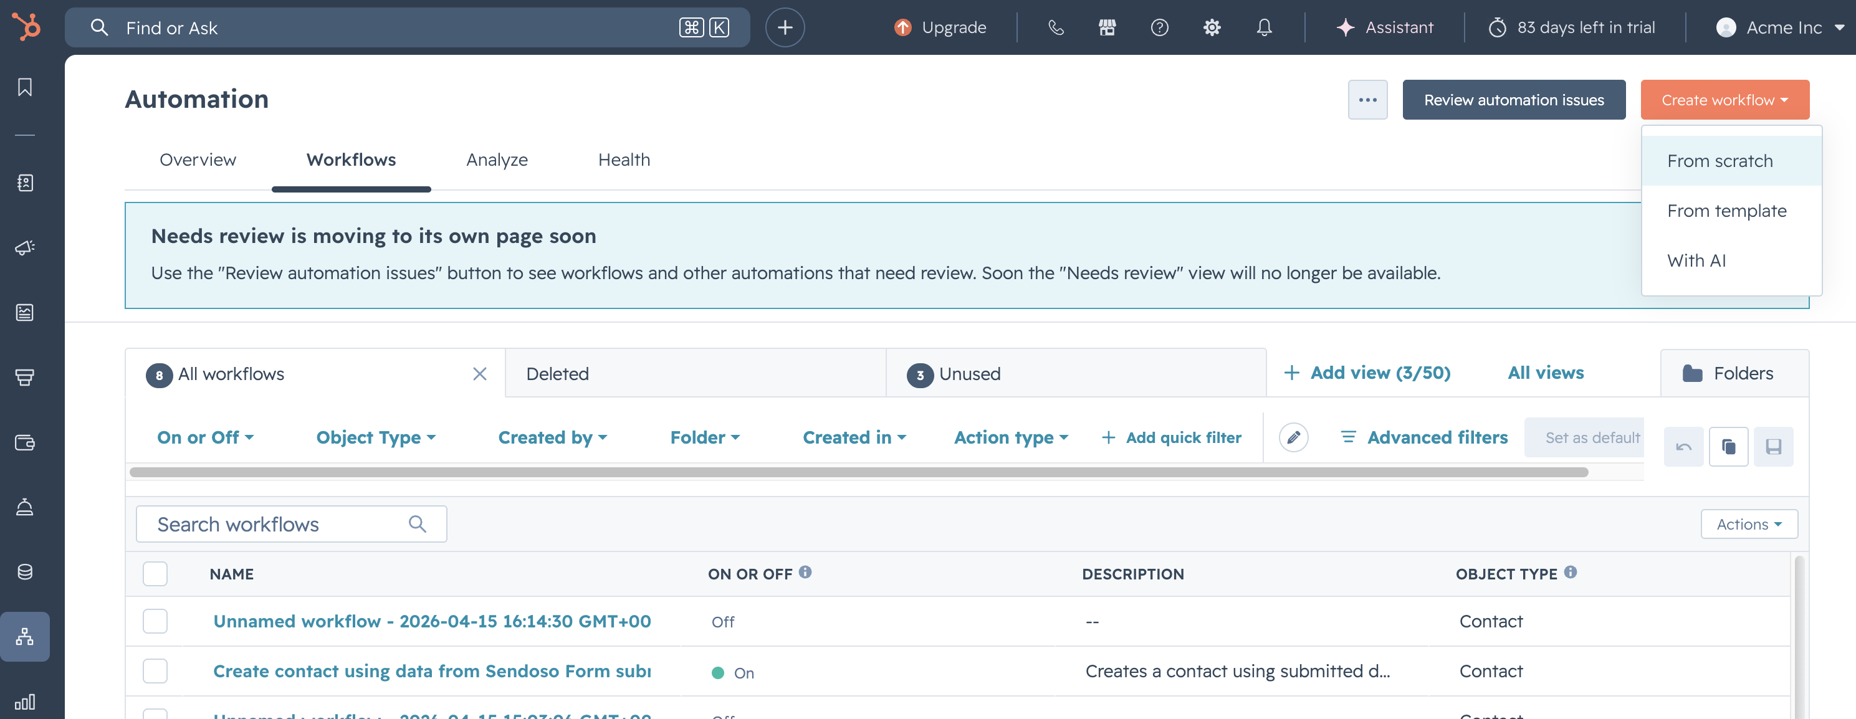1856x719 pixels.
Task: Open the Sales sidebar icon
Action: (25, 377)
